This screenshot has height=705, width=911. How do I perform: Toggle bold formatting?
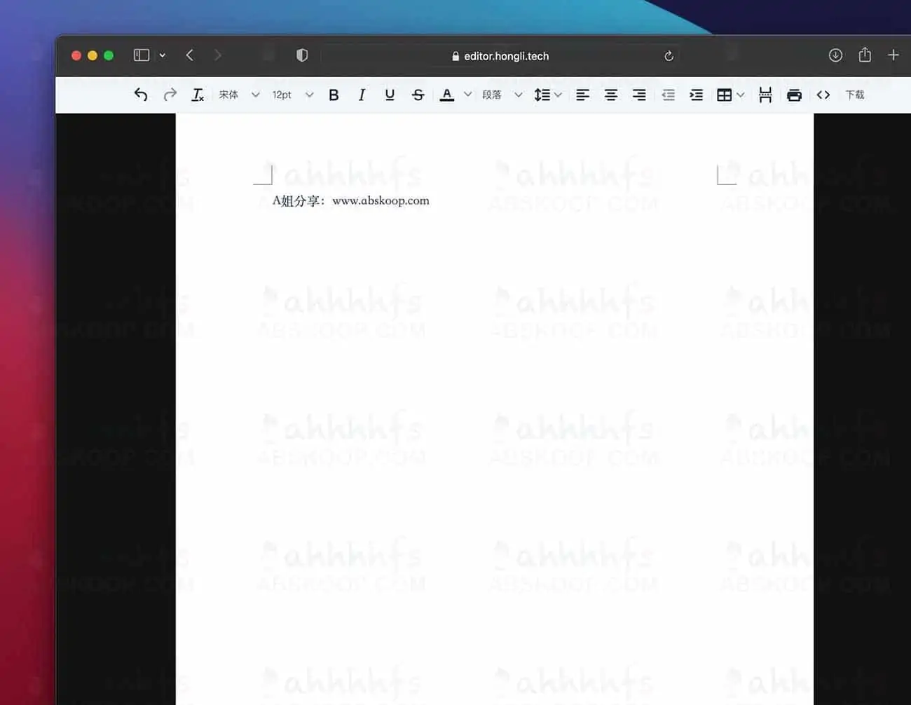[x=334, y=95]
